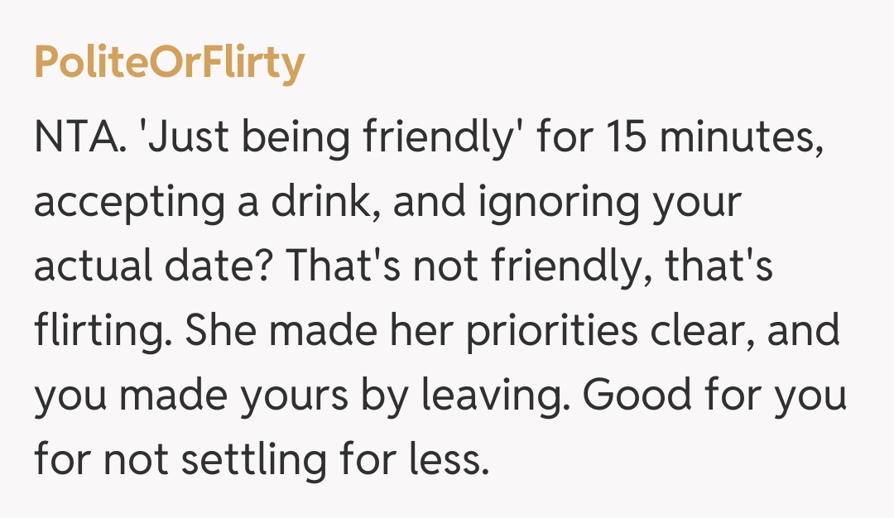Click the words 'you made yours'
Screen dimensions: 894x518
point(192,396)
